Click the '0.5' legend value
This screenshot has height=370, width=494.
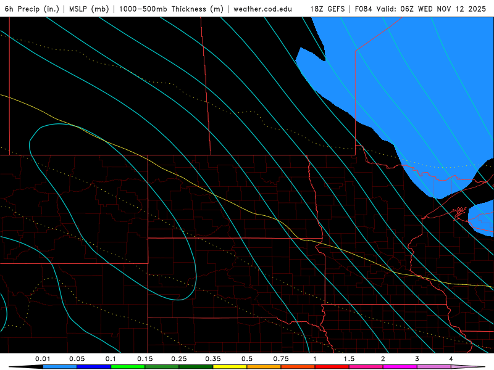[247, 359]
